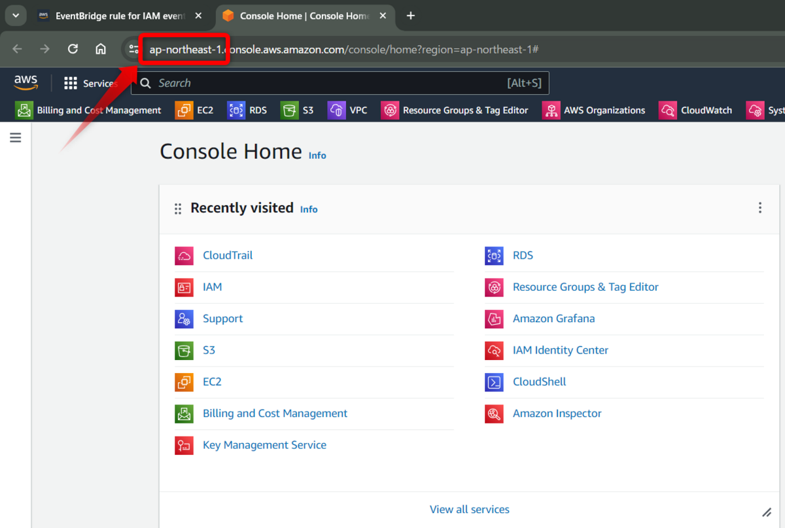The width and height of the screenshot is (785, 528).
Task: Click the browser forward arrow
Action: coord(44,49)
